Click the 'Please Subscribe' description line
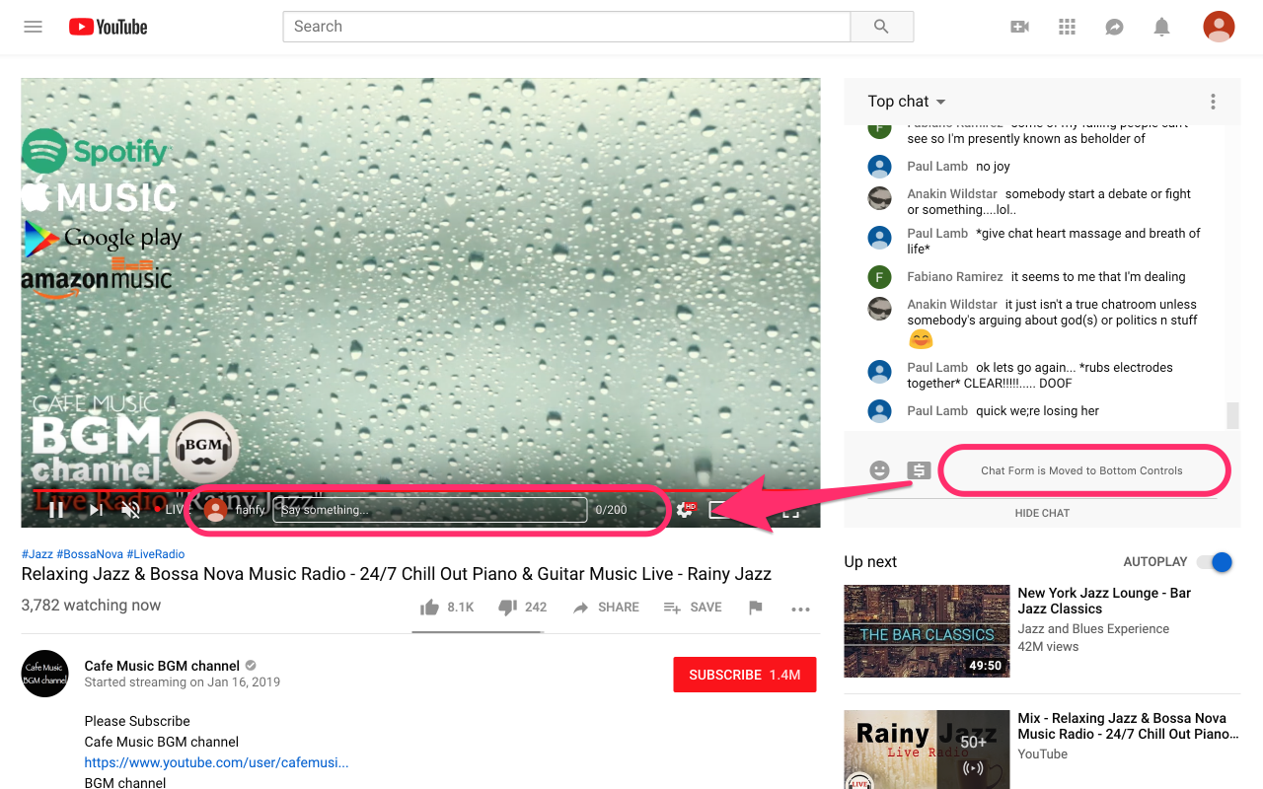The width and height of the screenshot is (1263, 789). tap(137, 721)
